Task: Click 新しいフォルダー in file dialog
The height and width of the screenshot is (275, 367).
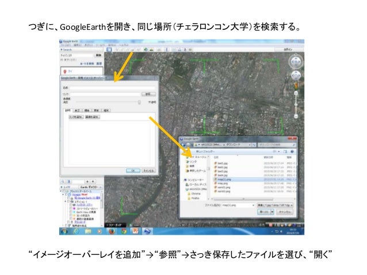Action: (205, 152)
